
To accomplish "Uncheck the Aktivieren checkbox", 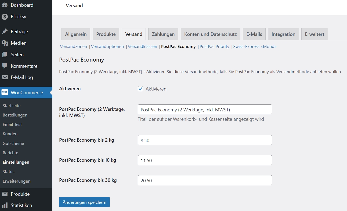I will pos(140,89).
